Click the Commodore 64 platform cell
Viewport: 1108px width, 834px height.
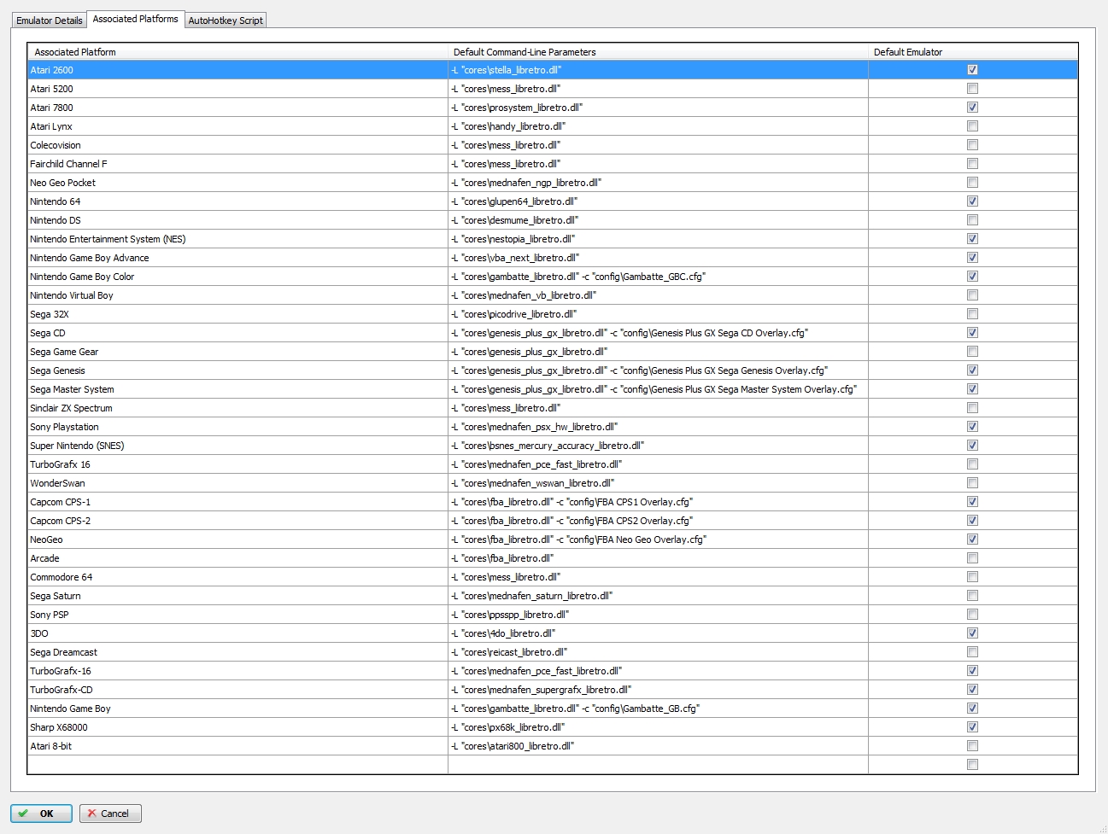[x=237, y=577]
